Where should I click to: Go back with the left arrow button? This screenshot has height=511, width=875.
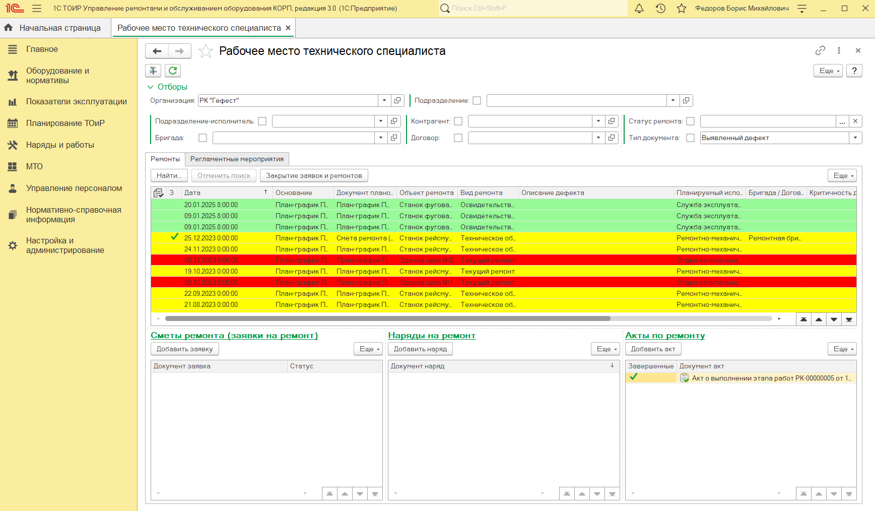(157, 51)
